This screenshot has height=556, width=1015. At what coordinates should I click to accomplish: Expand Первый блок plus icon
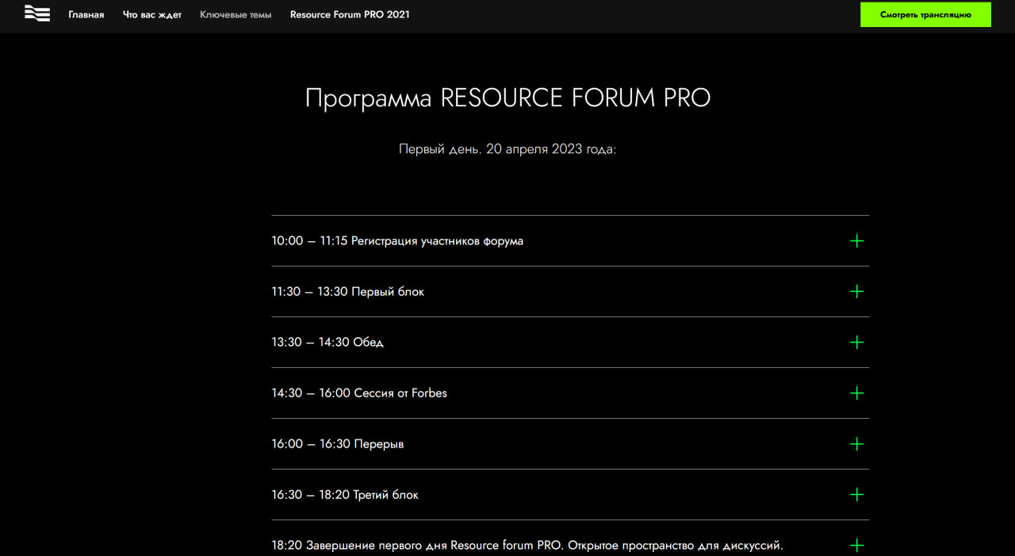(856, 291)
